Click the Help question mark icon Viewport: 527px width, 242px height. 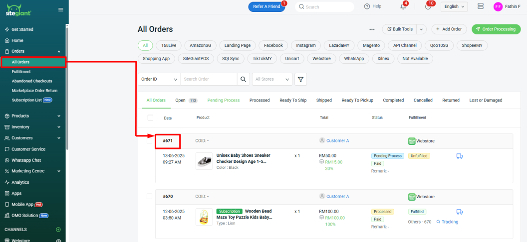tap(367, 6)
